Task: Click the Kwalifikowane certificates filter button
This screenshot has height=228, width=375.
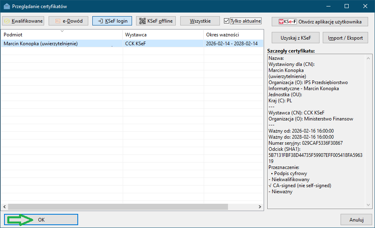Action: point(23,21)
